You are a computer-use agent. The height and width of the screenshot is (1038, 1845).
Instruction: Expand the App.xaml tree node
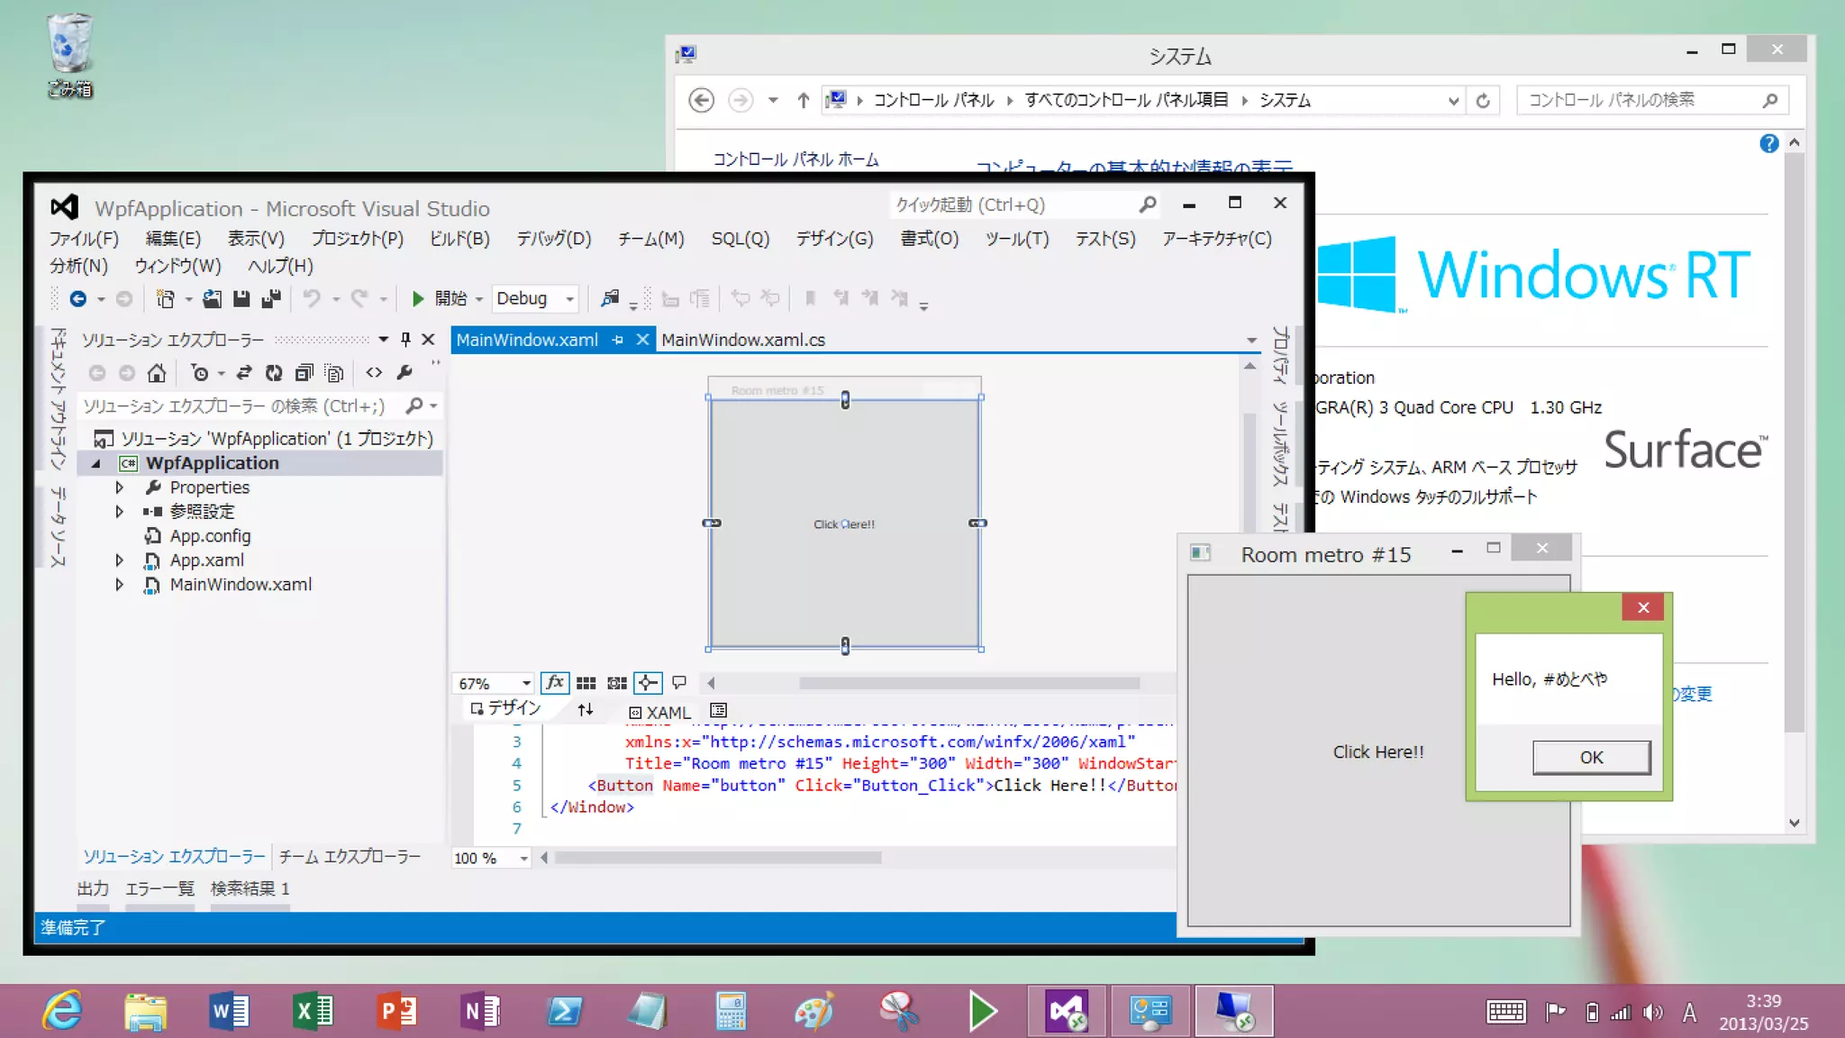120,560
